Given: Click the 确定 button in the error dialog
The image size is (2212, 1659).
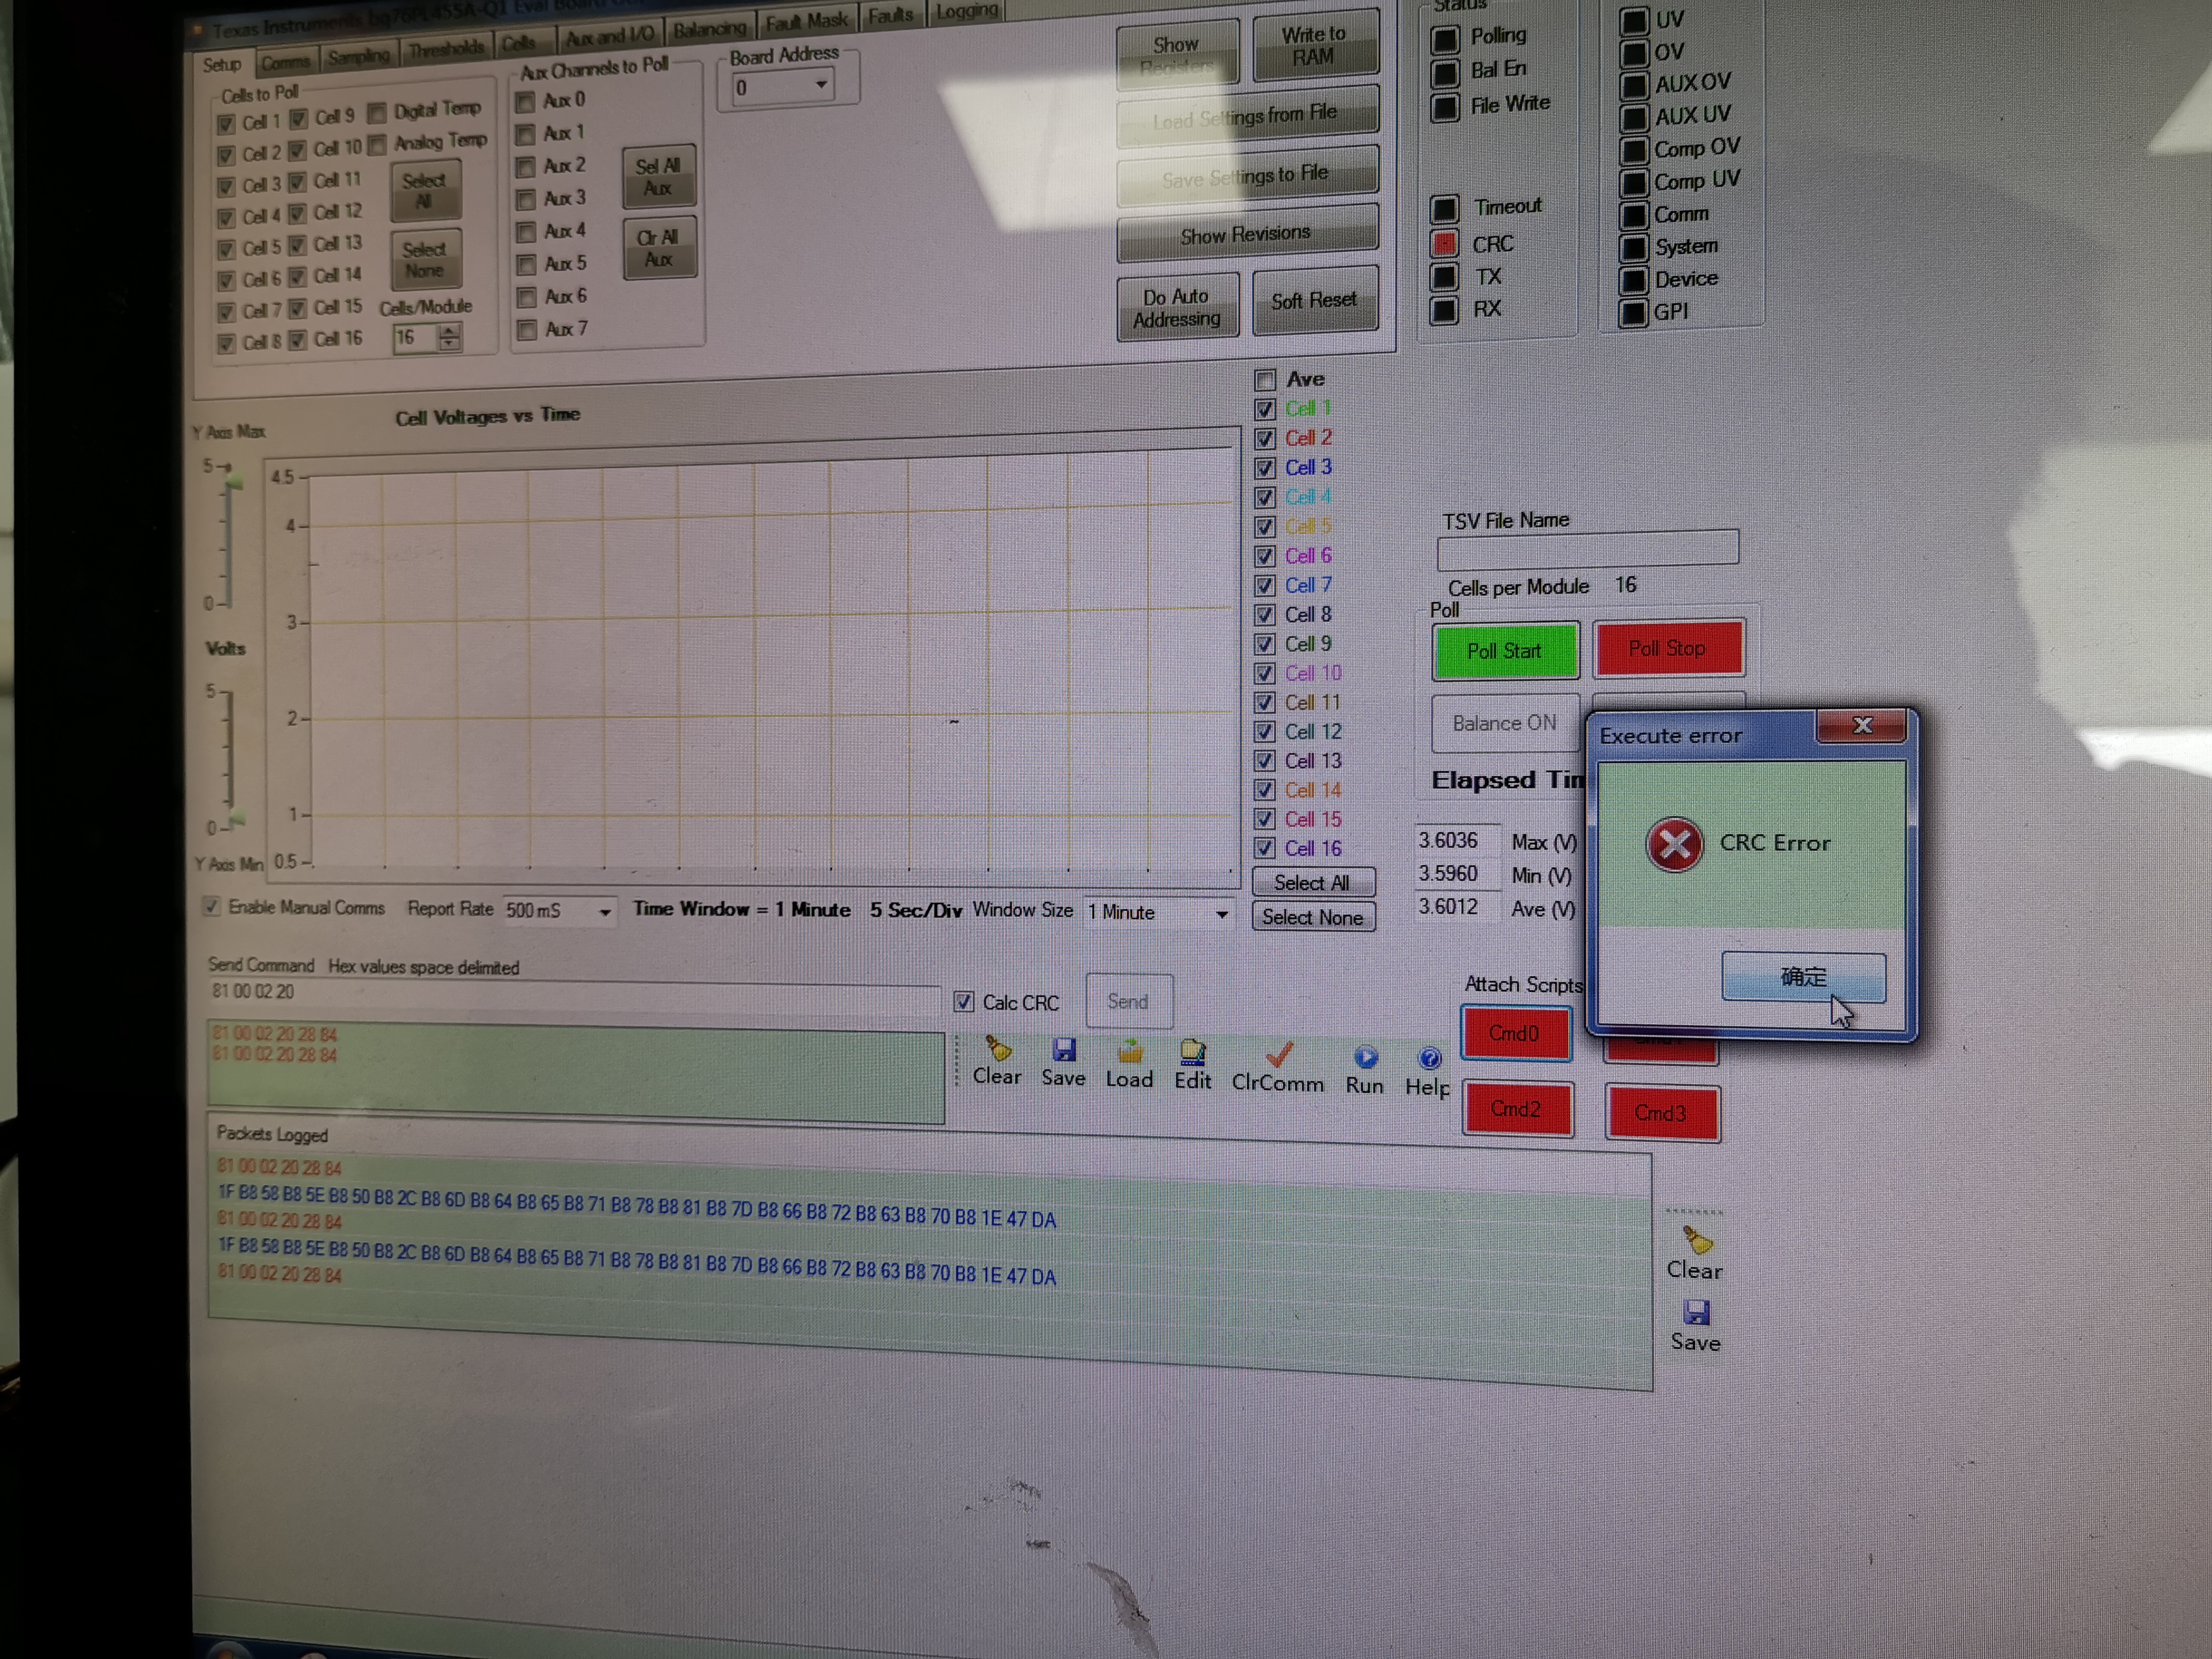Looking at the screenshot, I should click(1803, 976).
